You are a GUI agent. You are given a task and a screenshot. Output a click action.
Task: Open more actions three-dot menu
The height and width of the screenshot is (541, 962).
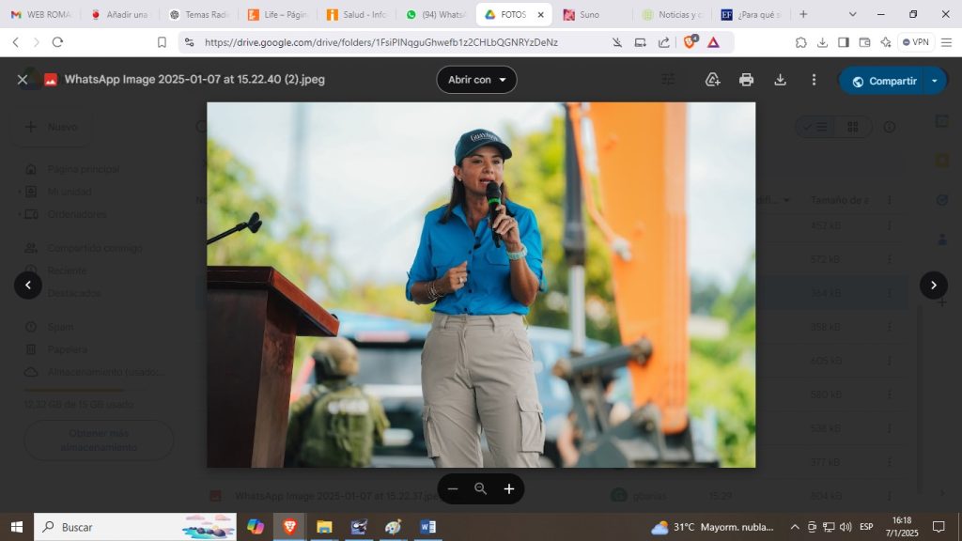pyautogui.click(x=814, y=80)
